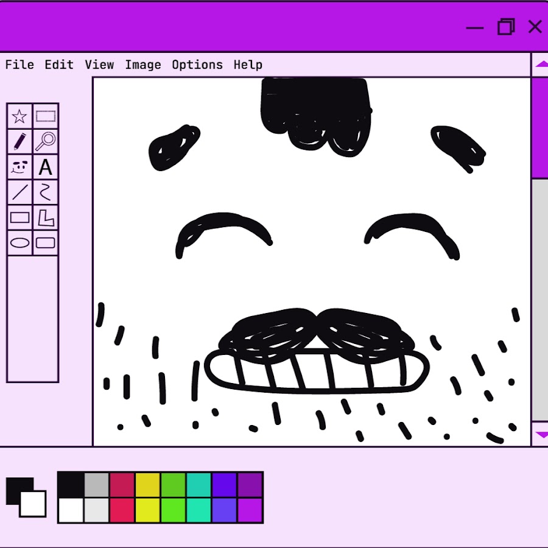Pick the dark purple swatch in top row
This screenshot has width=548, height=548.
[250, 485]
